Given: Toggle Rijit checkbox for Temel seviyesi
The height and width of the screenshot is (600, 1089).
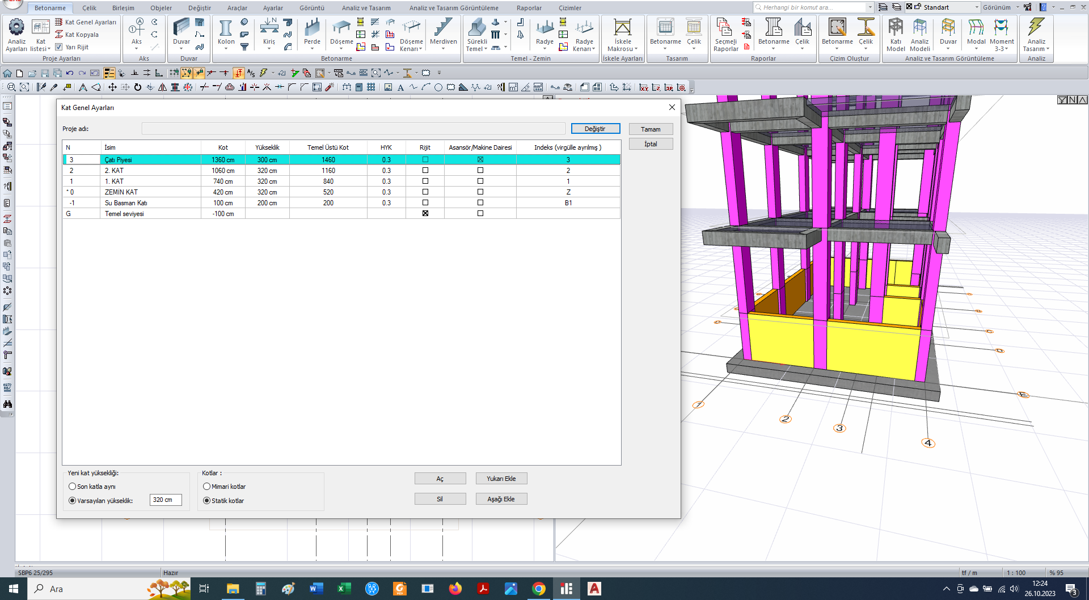Looking at the screenshot, I should coord(425,213).
